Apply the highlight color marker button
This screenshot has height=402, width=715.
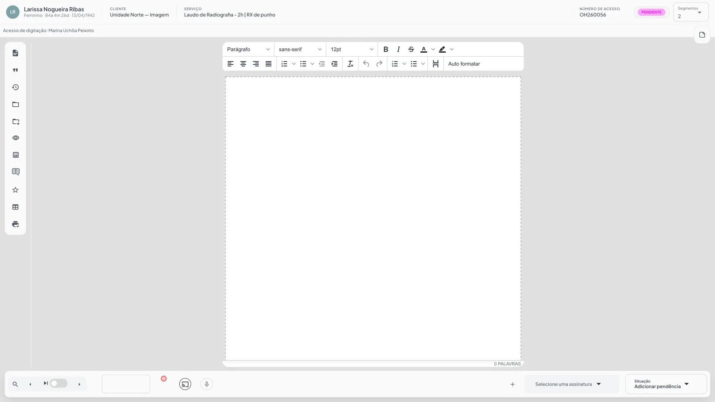coord(442,50)
